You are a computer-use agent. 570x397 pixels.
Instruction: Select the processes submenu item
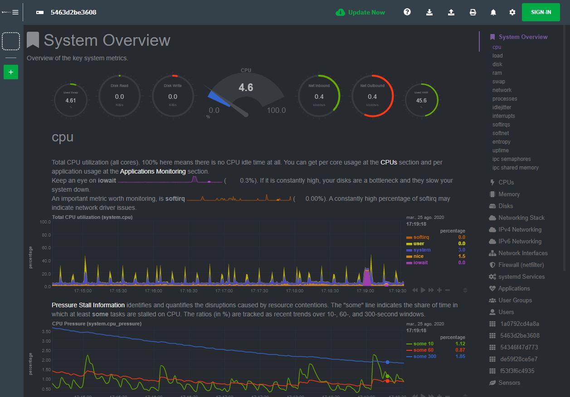pos(505,99)
